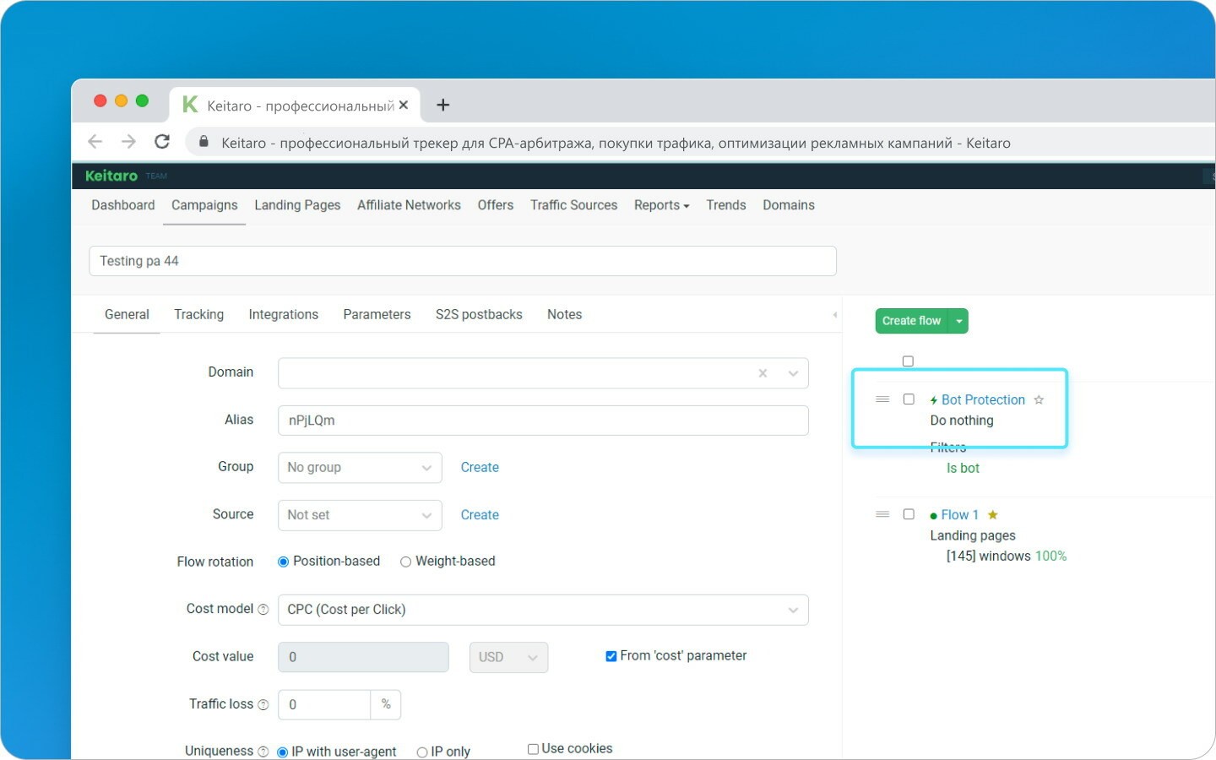Expand the Create flow dropdown arrow
This screenshot has width=1216, height=760.
click(958, 321)
